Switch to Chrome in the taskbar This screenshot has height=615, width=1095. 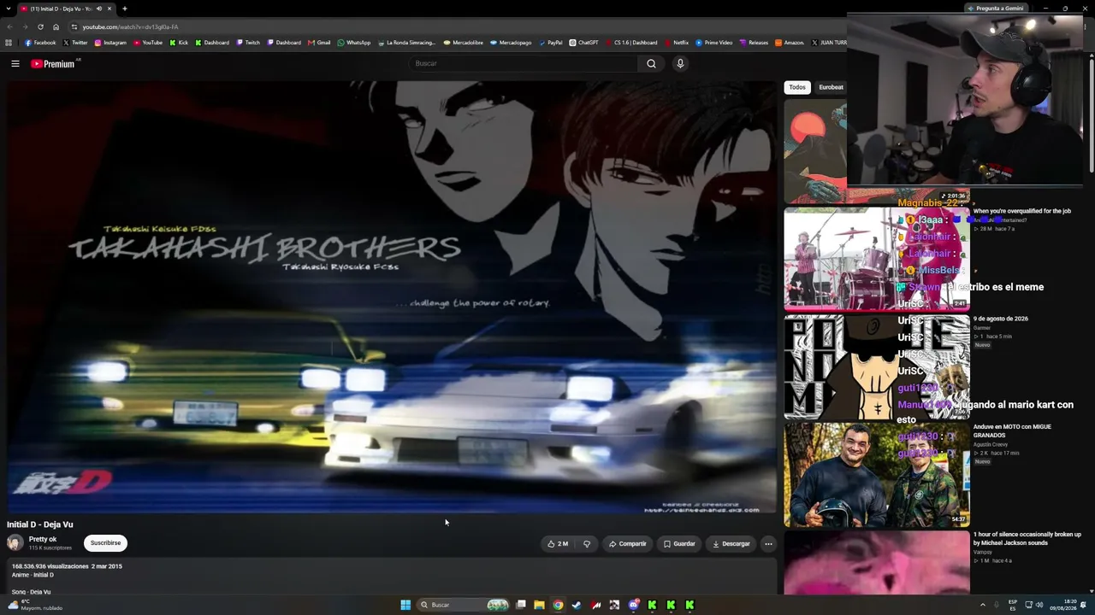[x=558, y=605]
